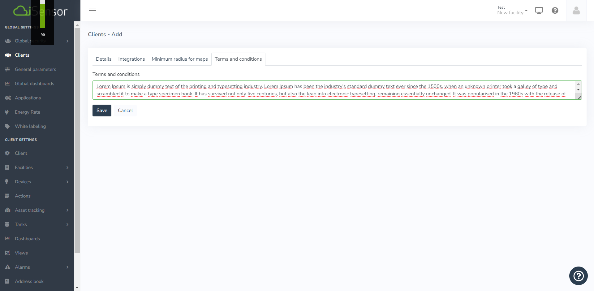Open the help question mark icon in header
This screenshot has width=594, height=291.
point(555,11)
